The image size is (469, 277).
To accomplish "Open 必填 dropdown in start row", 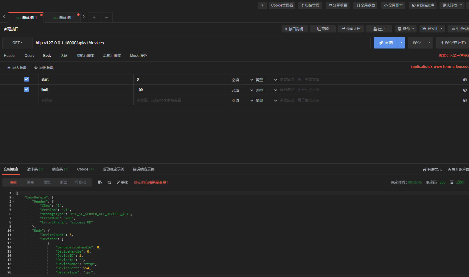I will pos(242,80).
